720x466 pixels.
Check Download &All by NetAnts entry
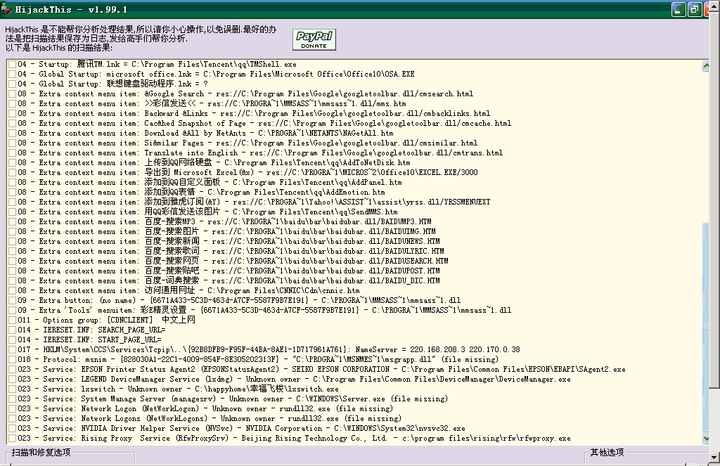click(13, 133)
